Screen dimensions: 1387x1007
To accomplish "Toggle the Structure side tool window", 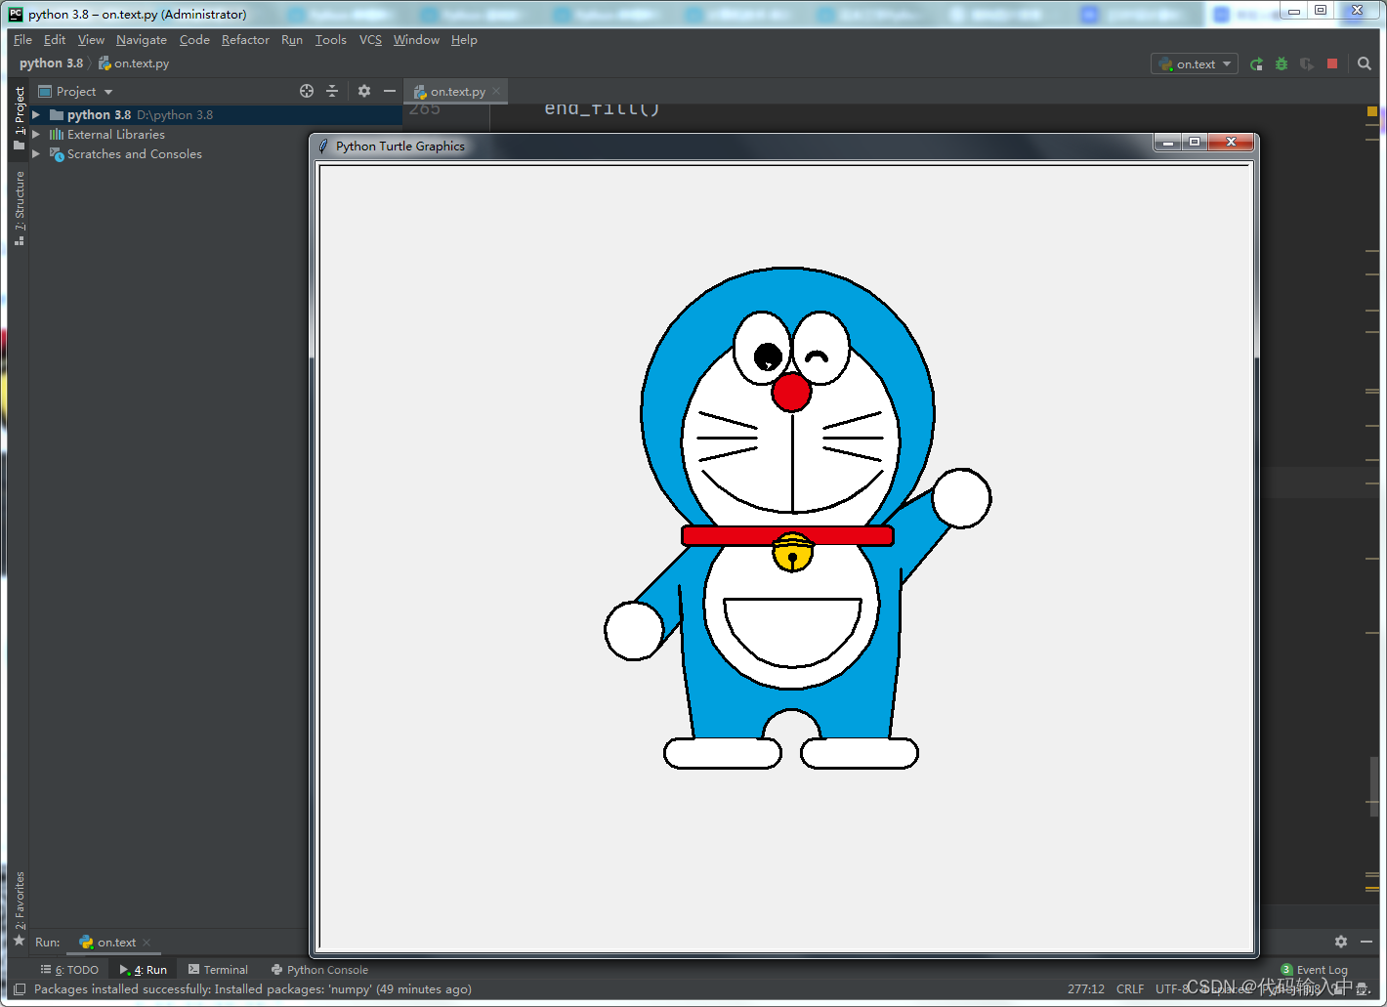I will (19, 208).
